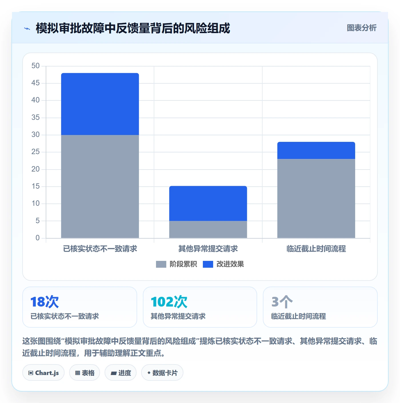Click blue segment of 已核实状态不一致请求 bar

100,104
